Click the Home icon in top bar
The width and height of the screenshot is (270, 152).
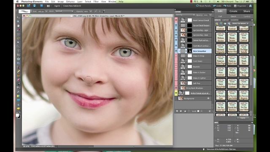[250, 5]
